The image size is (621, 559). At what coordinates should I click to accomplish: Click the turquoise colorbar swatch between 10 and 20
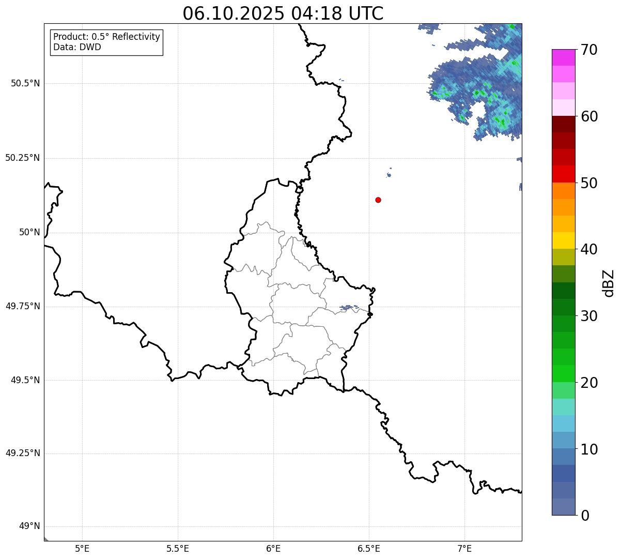point(564,407)
